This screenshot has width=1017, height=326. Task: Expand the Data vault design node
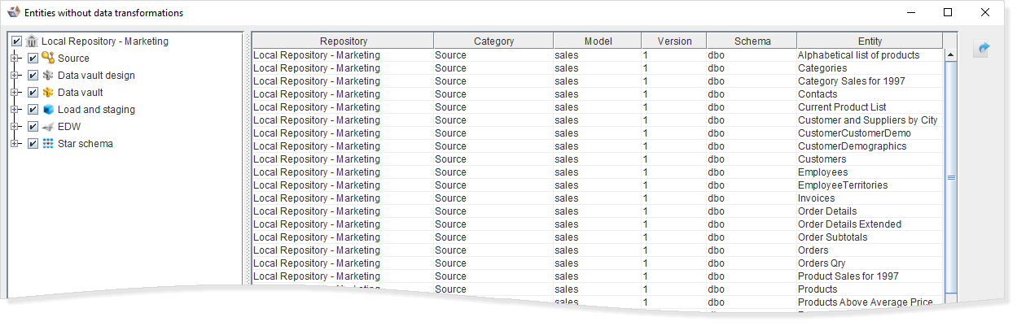click(14, 76)
